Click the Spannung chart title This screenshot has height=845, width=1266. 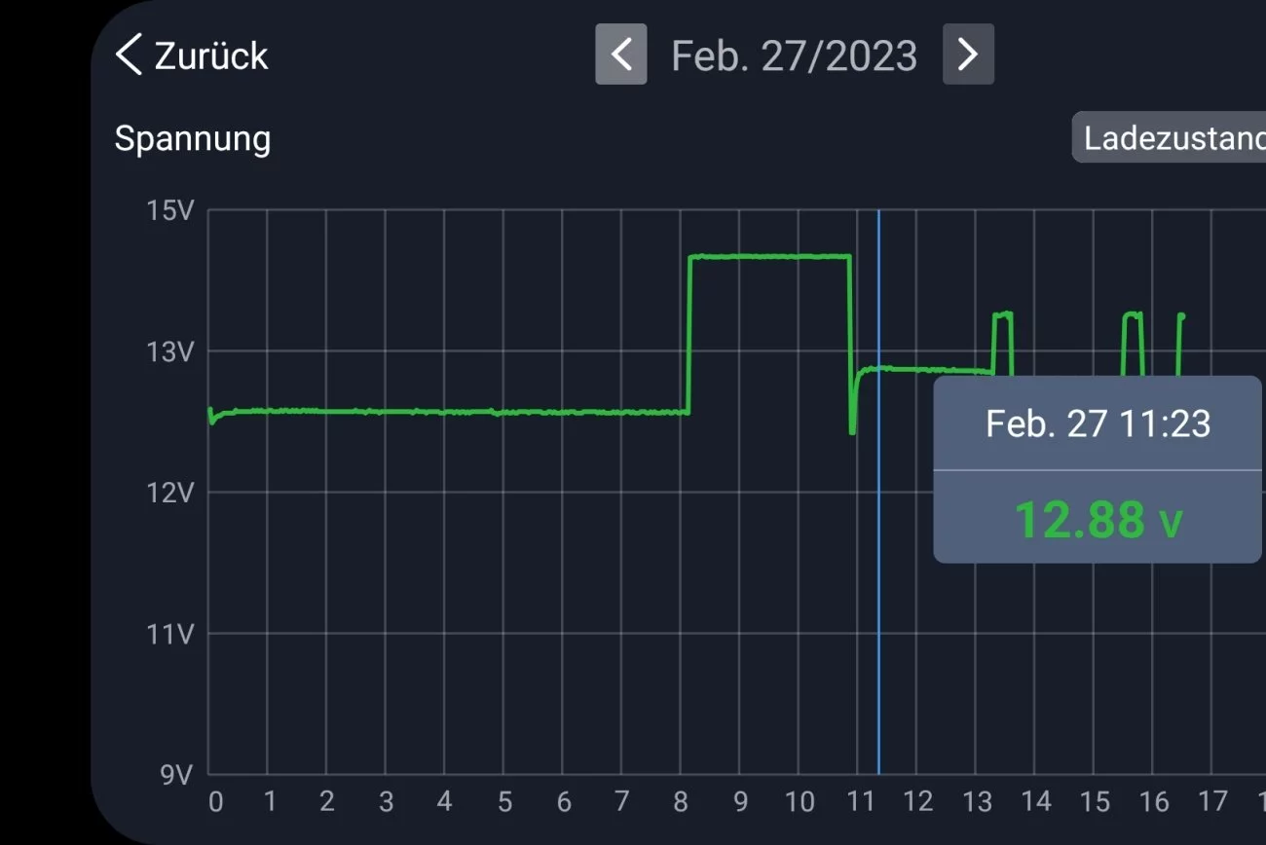pos(192,138)
